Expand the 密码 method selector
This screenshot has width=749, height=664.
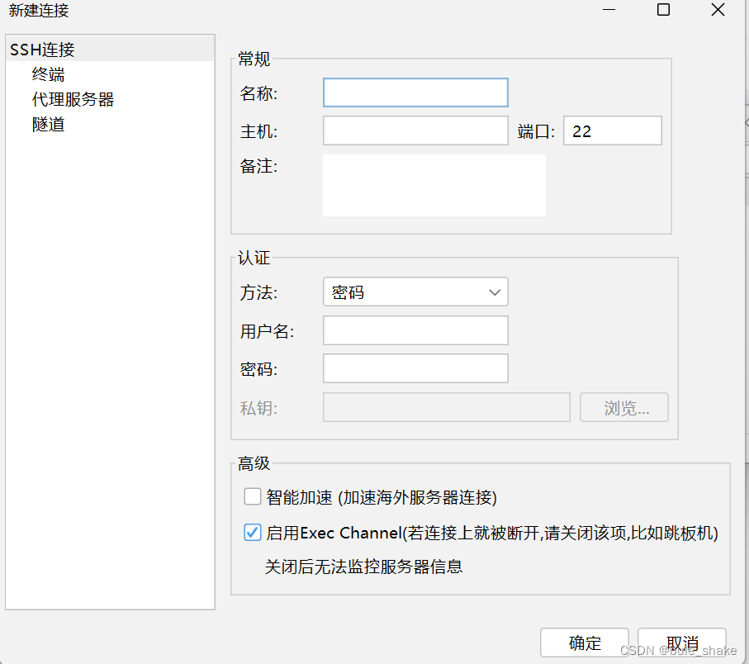click(x=415, y=292)
